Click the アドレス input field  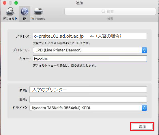(90, 36)
